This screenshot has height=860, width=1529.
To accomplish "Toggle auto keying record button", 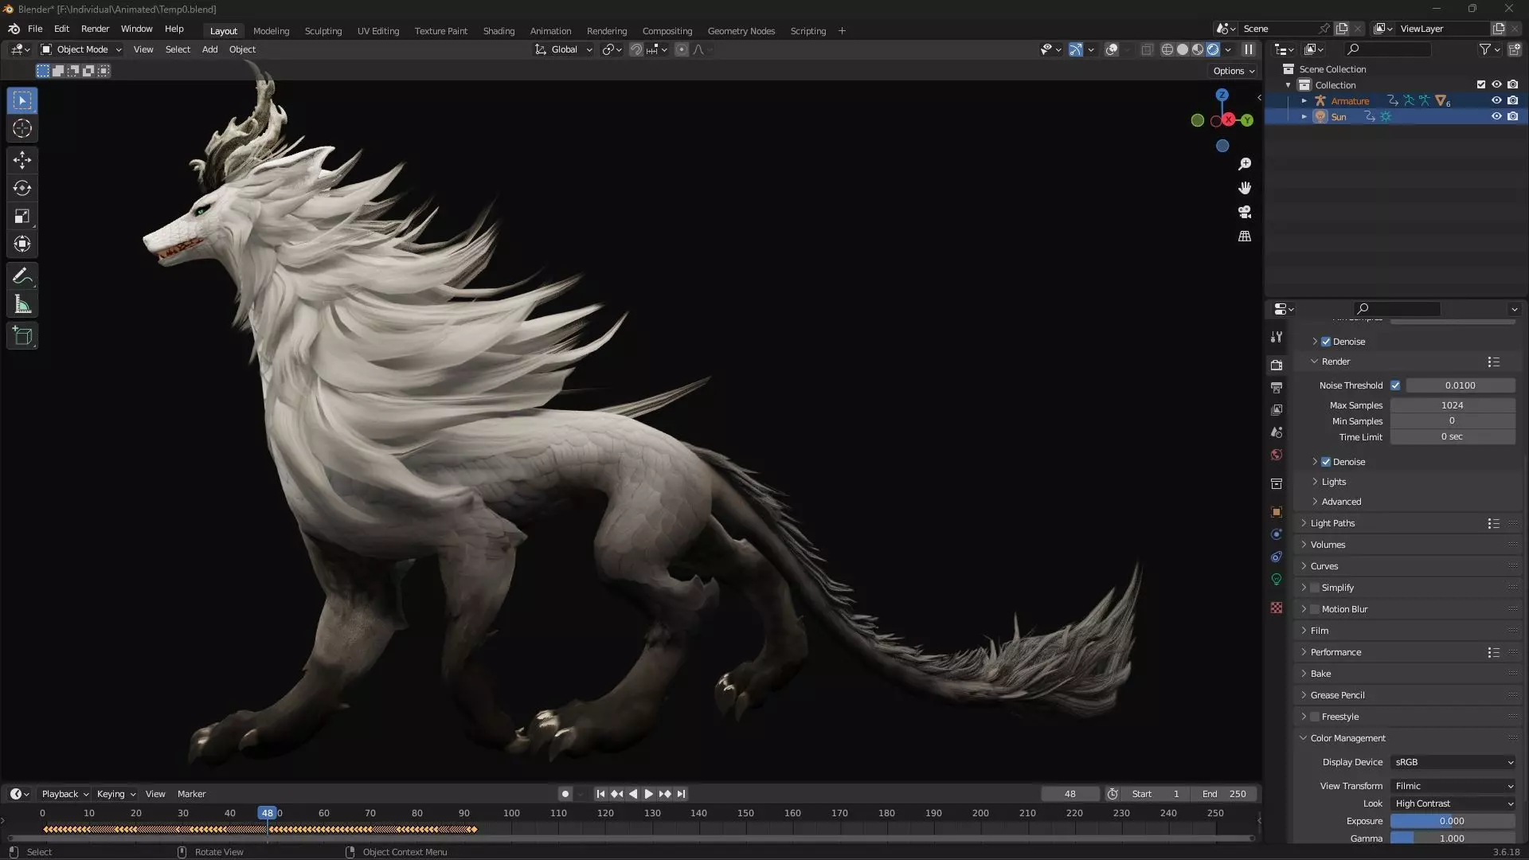I will tap(565, 794).
